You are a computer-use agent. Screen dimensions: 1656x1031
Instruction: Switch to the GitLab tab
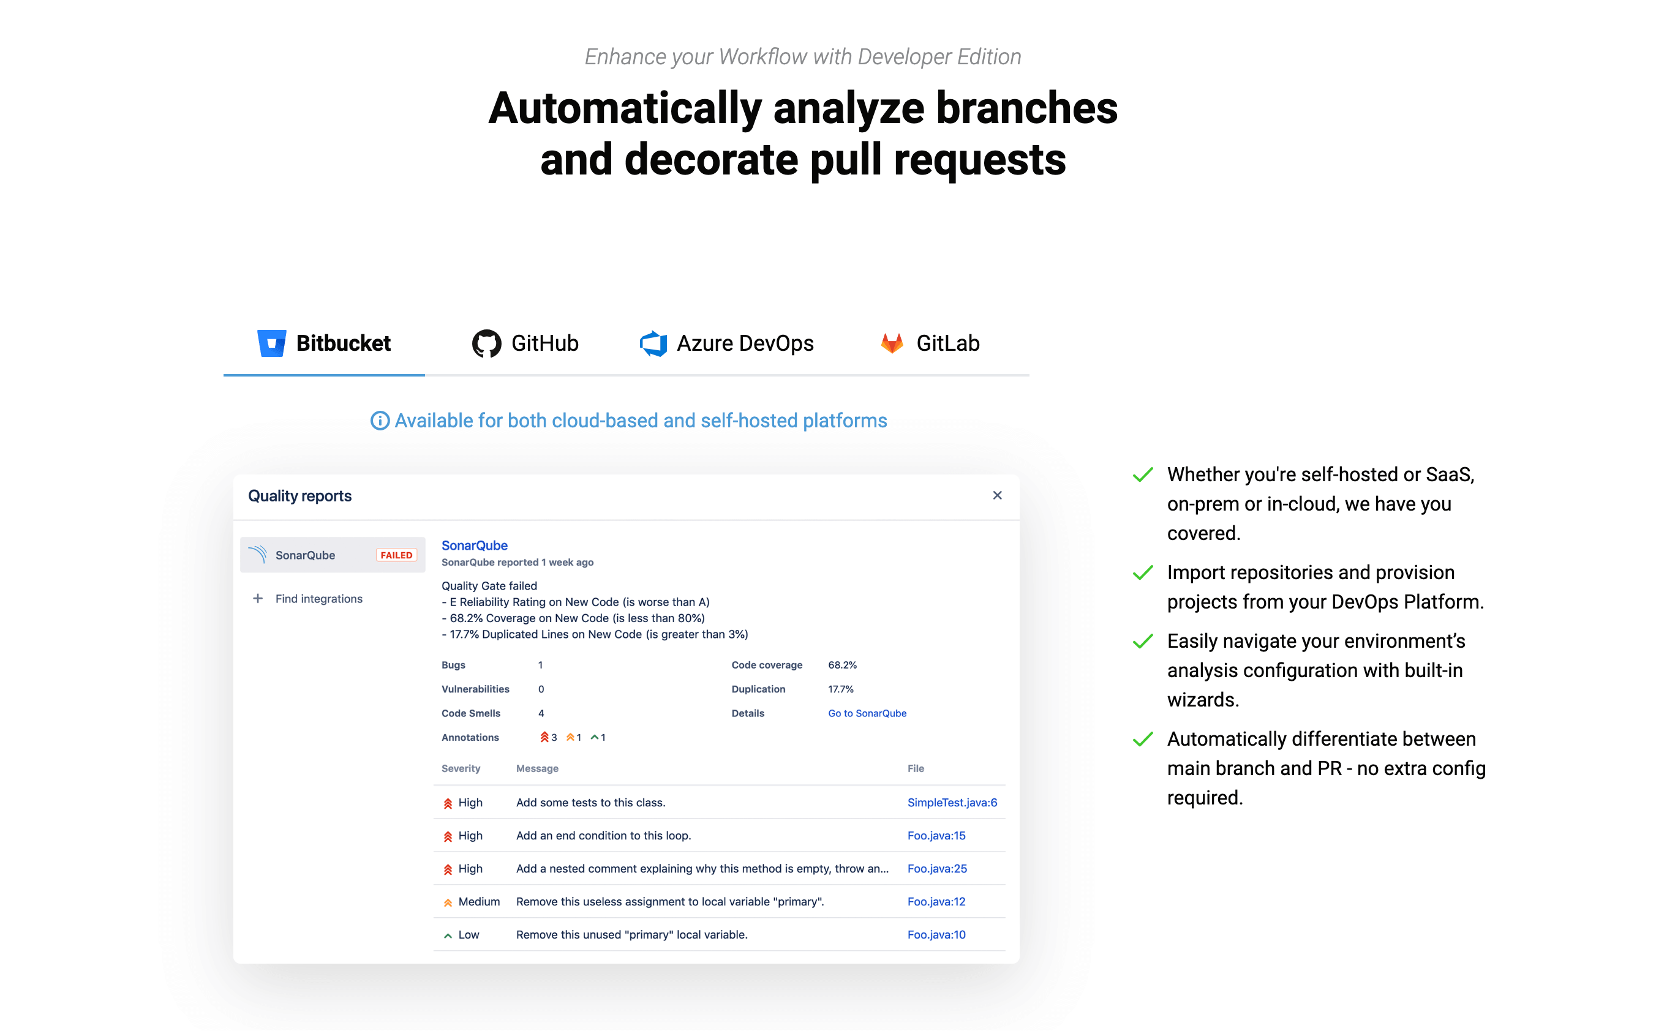pyautogui.click(x=929, y=343)
